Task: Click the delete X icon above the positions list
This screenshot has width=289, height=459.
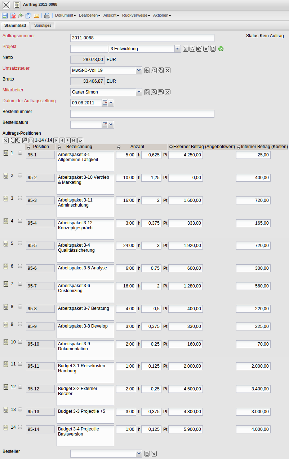Action: coord(5,140)
